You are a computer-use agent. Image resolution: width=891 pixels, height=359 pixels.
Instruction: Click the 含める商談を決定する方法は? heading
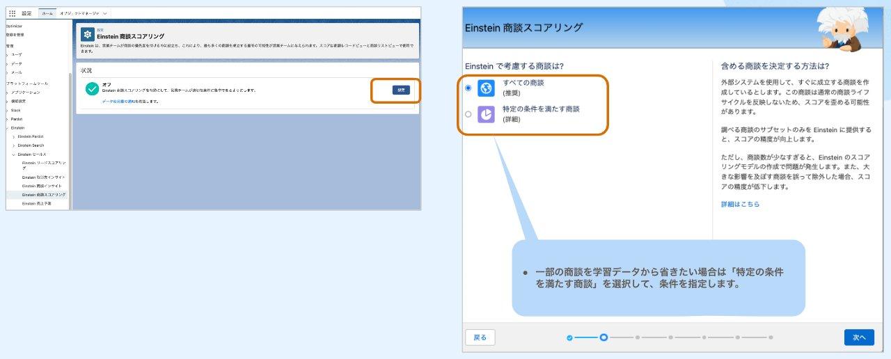(x=775, y=66)
